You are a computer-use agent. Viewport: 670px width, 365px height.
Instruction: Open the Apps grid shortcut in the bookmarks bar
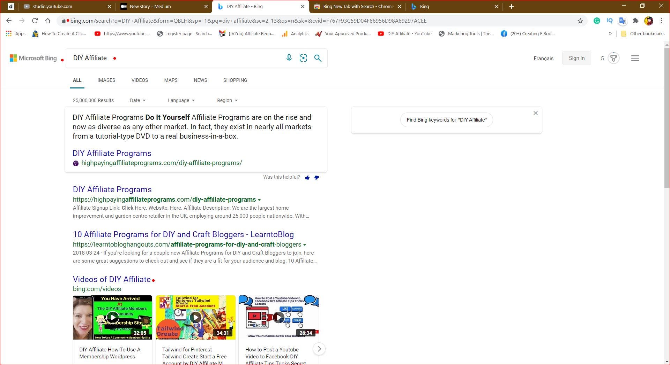(16, 33)
